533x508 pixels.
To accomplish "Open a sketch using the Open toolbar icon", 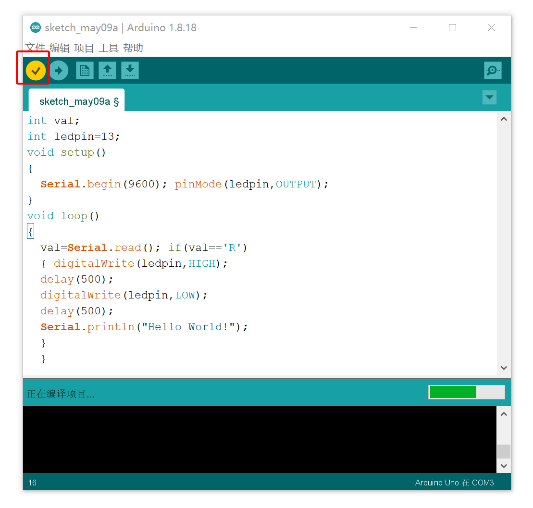I will [107, 70].
